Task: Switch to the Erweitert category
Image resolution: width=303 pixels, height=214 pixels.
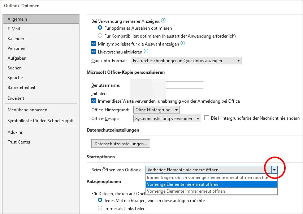Action: 41,98
